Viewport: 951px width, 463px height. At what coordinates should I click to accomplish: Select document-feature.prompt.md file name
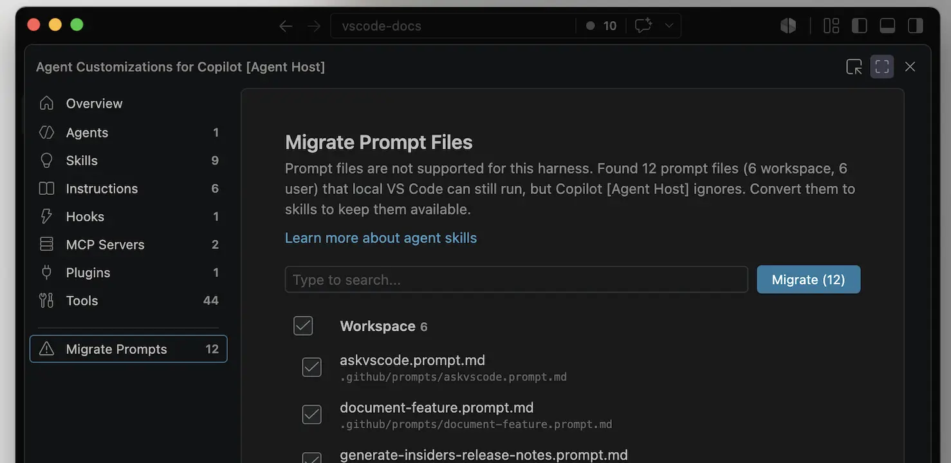(437, 408)
